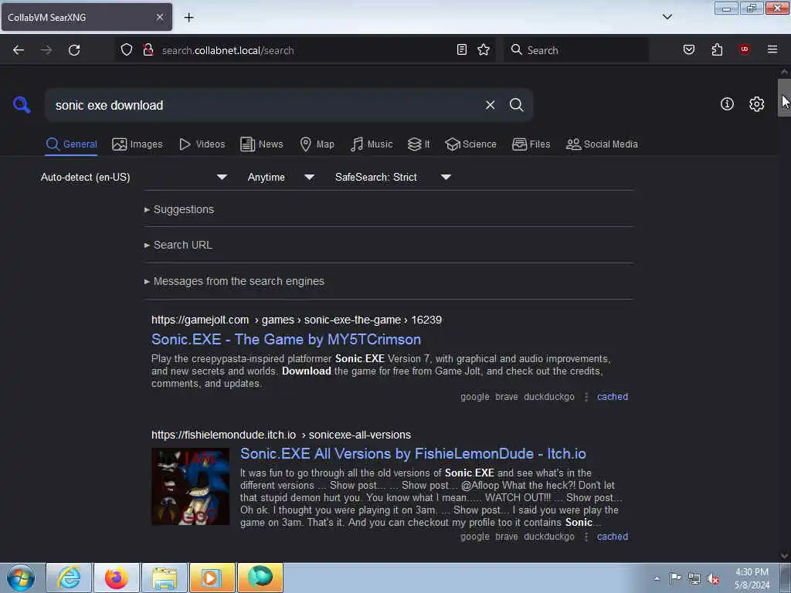The image size is (791, 593).
Task: Open Windows Media Player from taskbar
Action: [x=212, y=578]
